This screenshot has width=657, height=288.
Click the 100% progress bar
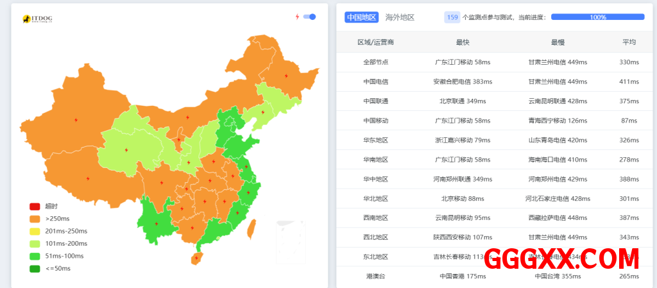(x=597, y=17)
